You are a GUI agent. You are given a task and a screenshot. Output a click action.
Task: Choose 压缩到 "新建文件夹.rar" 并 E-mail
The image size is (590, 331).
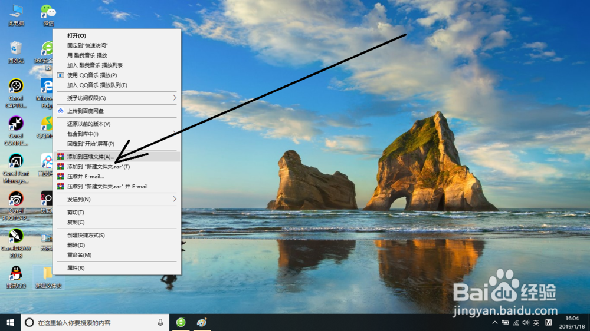[x=117, y=186]
